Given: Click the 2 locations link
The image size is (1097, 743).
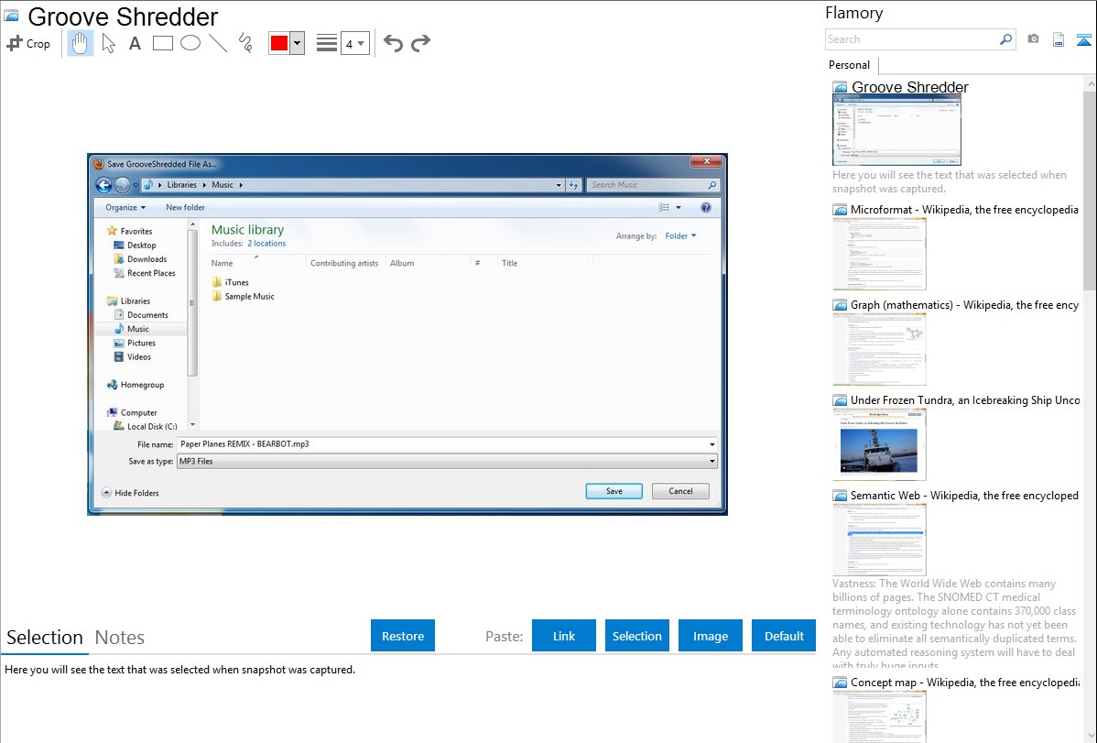Looking at the screenshot, I should coord(266,244).
